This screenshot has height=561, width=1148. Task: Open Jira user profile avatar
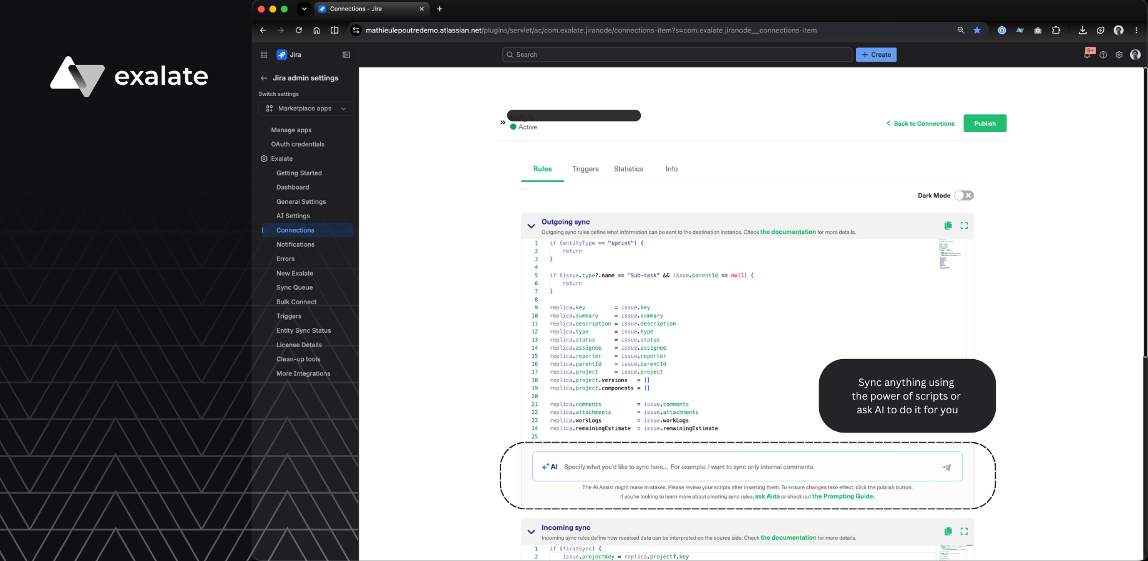(1136, 55)
